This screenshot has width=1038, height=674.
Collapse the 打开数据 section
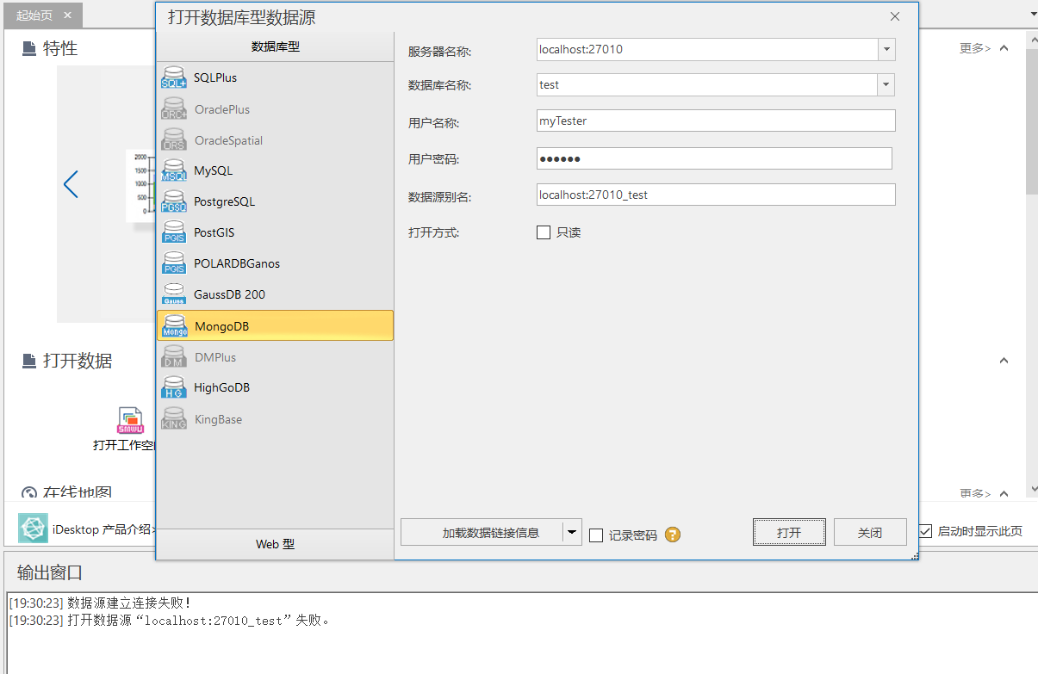(x=1004, y=361)
